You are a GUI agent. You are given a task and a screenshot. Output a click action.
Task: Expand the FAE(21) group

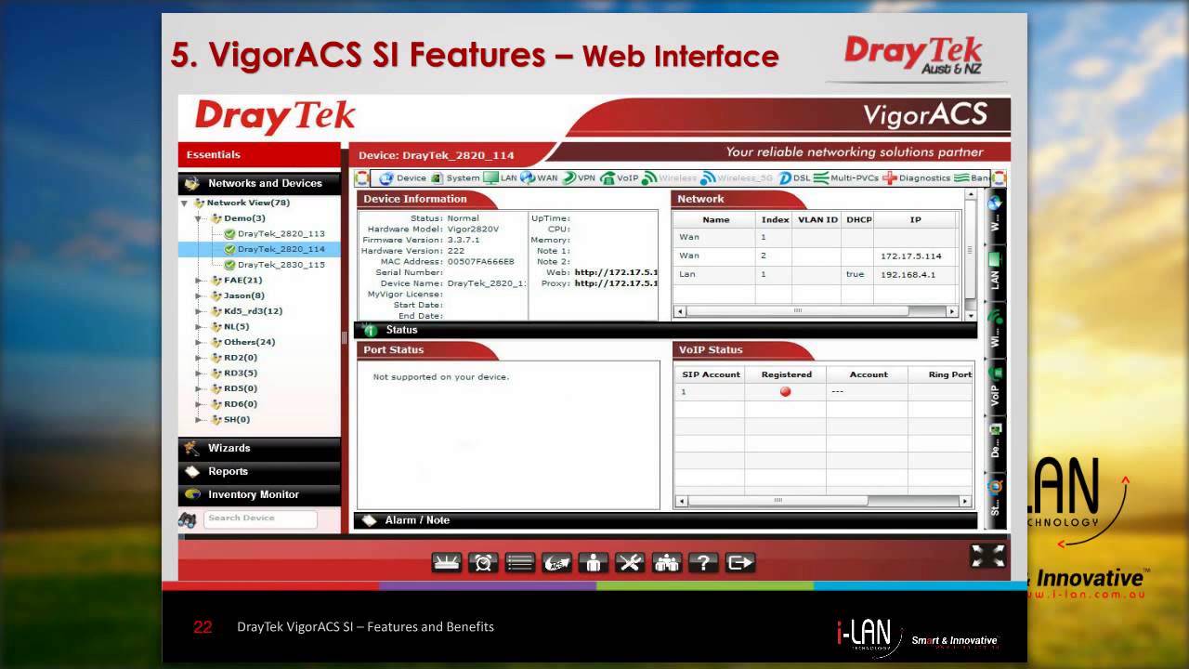(x=199, y=281)
